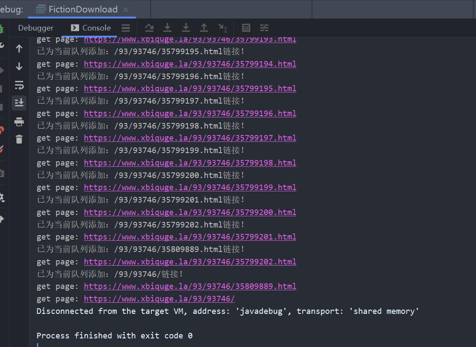The image size is (476, 347).
Task: Click queue line with /93/93746/35799198.html
Action: 141,126
